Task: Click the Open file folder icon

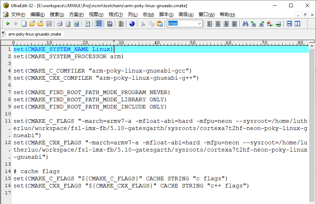Action: [32, 24]
